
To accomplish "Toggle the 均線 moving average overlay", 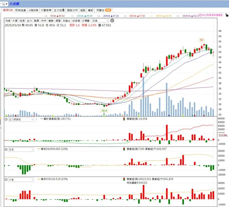I will click(8, 21).
